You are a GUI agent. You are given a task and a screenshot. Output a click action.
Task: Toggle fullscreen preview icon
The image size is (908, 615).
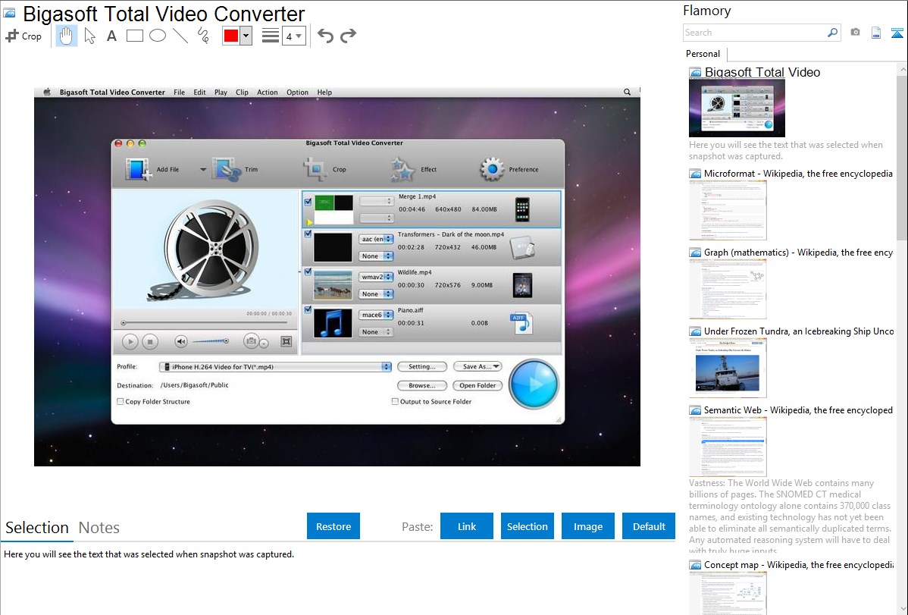286,341
